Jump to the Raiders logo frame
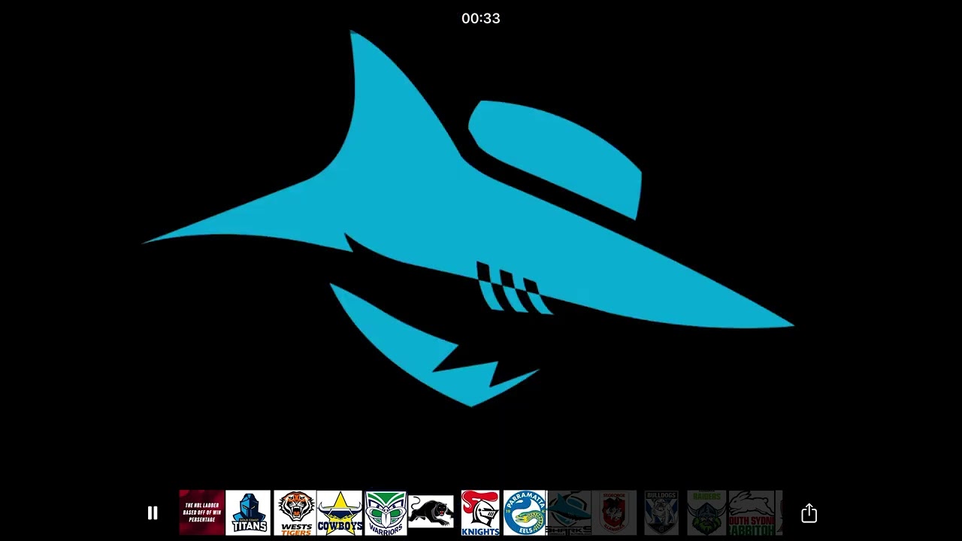Viewport: 962px width, 541px height. pyautogui.click(x=706, y=512)
